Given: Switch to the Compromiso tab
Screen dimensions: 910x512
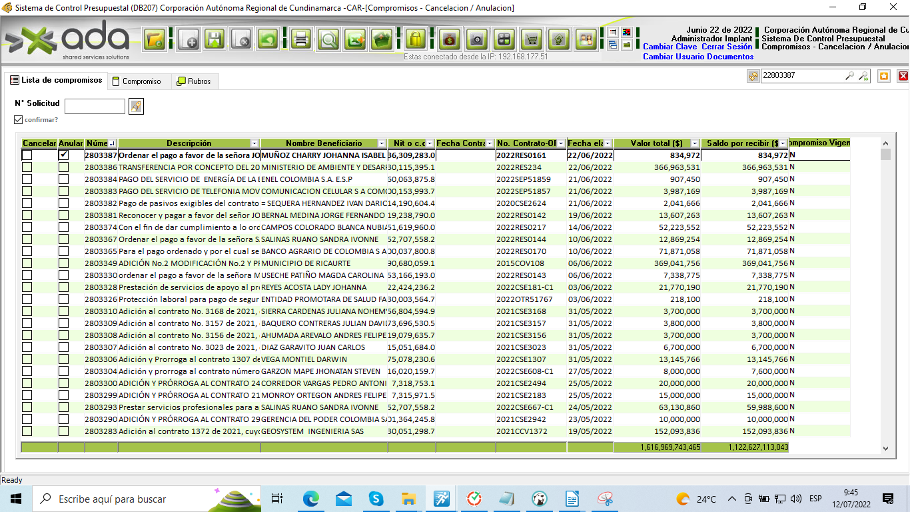Looking at the screenshot, I should [137, 81].
